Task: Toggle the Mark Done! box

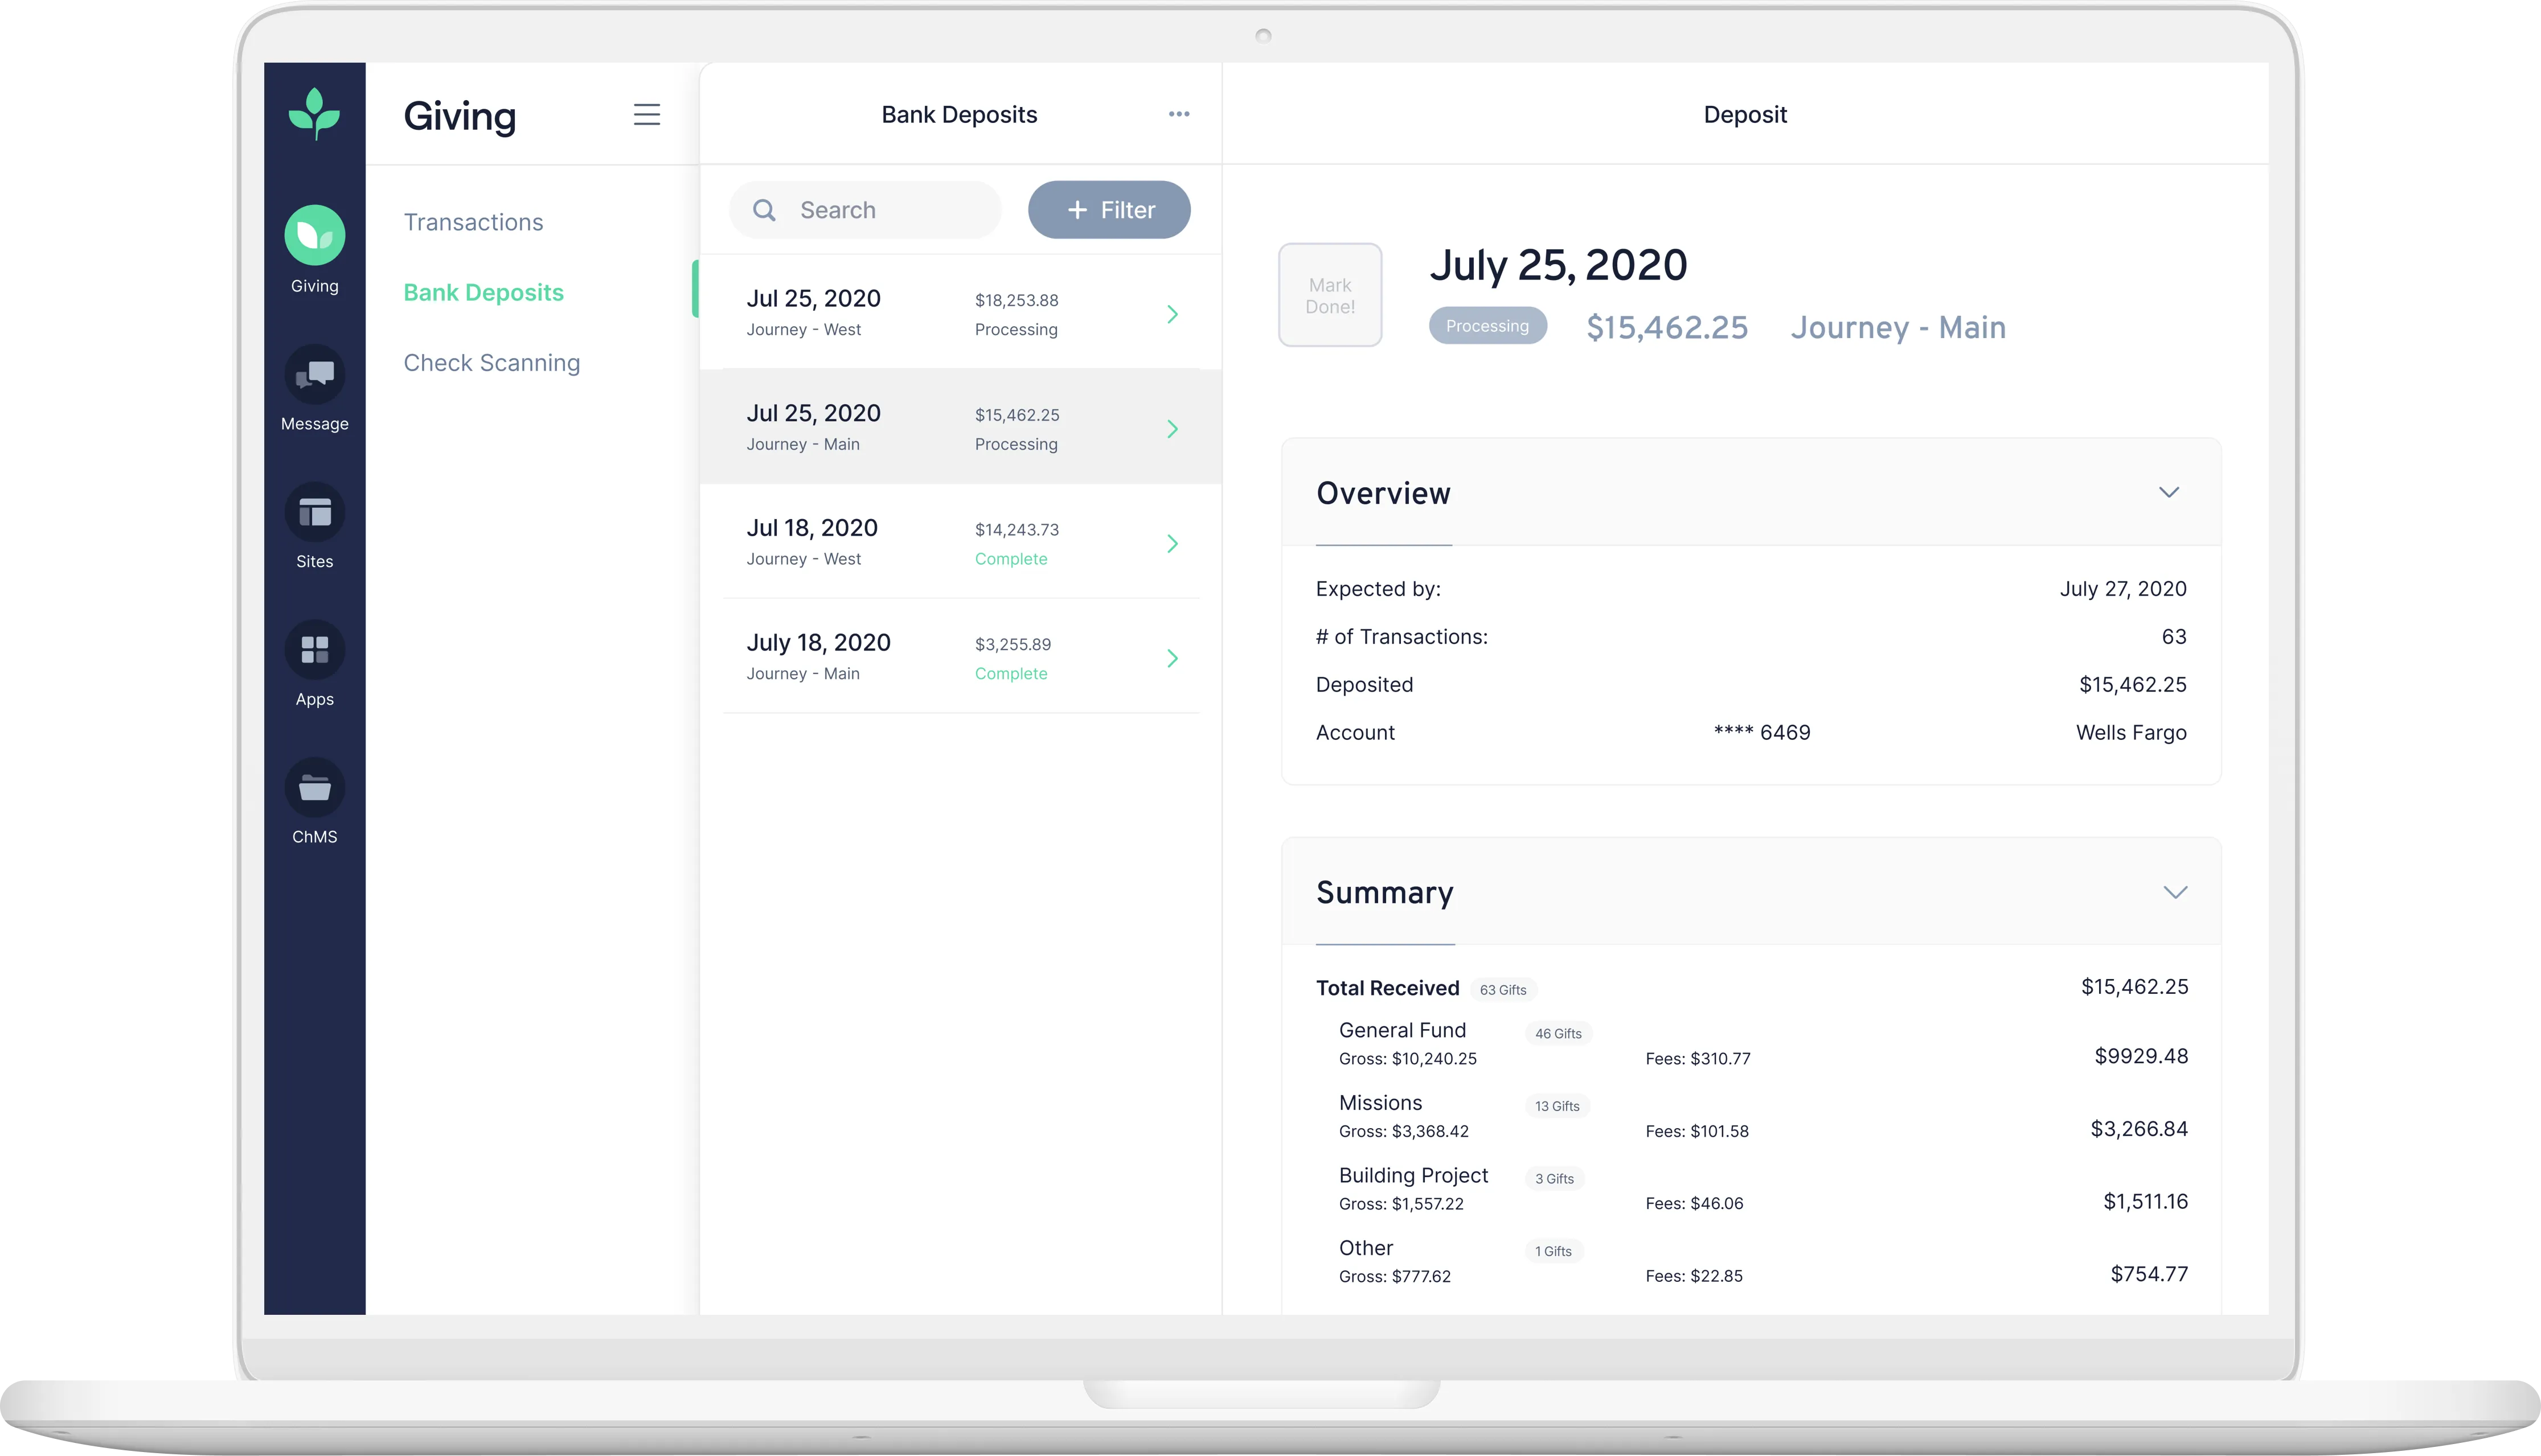Action: pos(1330,295)
